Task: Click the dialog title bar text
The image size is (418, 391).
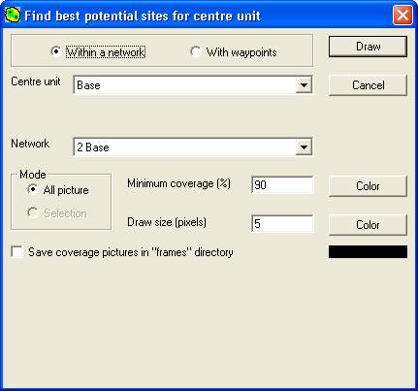Action: click(x=143, y=16)
